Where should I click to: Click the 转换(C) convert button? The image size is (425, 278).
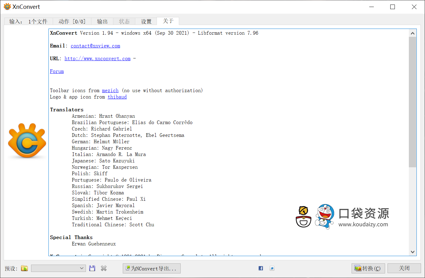(368, 268)
